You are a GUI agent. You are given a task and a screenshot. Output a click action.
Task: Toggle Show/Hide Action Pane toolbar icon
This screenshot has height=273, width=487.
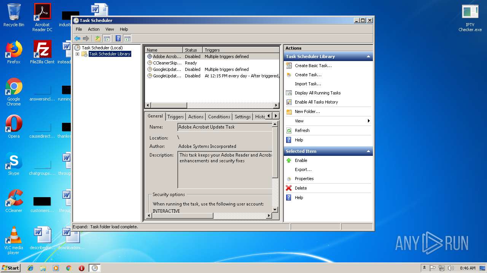point(127,38)
